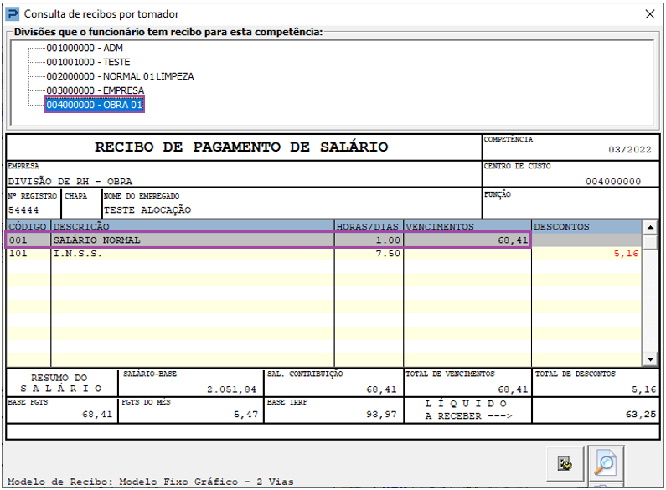The height and width of the screenshot is (490, 666).
Task: Select division 001001000 - TESTE
Action: coord(88,62)
